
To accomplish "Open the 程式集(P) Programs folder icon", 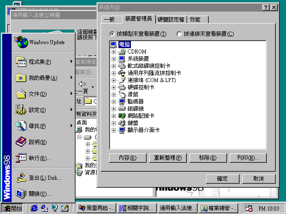I will tap(21, 62).
